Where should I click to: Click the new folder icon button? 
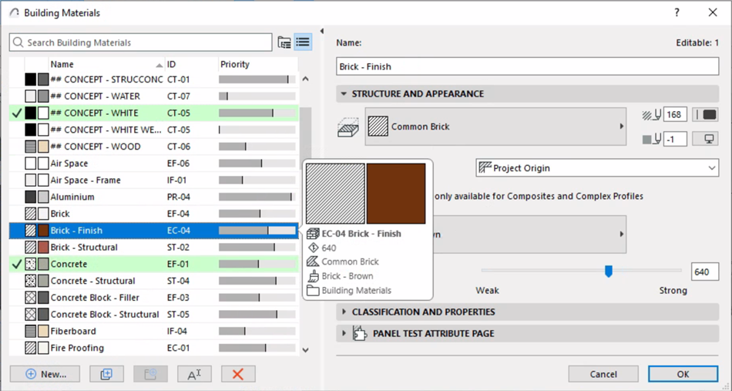tap(150, 374)
